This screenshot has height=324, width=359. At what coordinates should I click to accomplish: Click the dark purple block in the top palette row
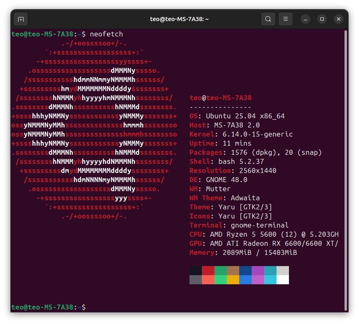[258, 271]
